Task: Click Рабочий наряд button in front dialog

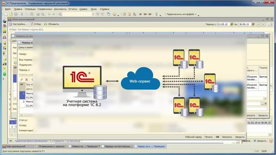Action: click(x=193, y=137)
